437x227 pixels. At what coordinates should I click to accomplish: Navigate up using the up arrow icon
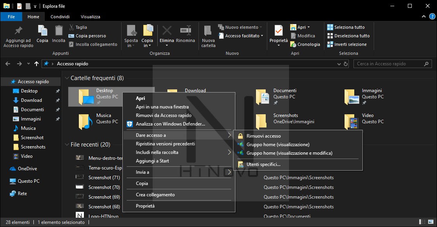[x=36, y=63]
